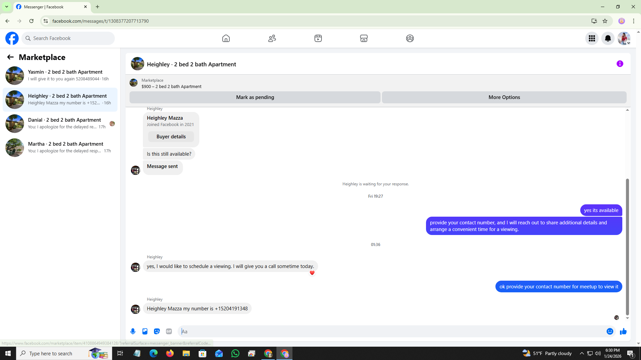
Task: Open the Facebook apps grid menu
Action: coord(592,38)
